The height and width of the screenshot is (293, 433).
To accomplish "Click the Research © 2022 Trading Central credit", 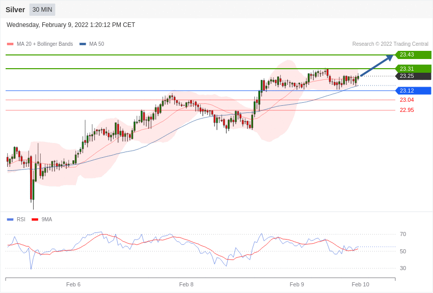I will tap(390, 44).
